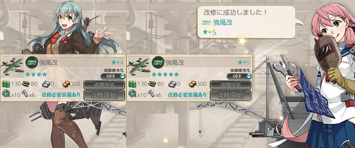Image resolution: width=355 pixels, height=148 pixels.
Task: Click the seaplane type icon beside 強風改 ★+5
Action: [x=158, y=62]
